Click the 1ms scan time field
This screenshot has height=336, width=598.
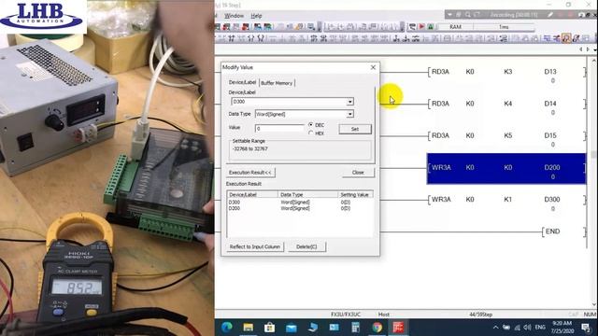point(504,27)
